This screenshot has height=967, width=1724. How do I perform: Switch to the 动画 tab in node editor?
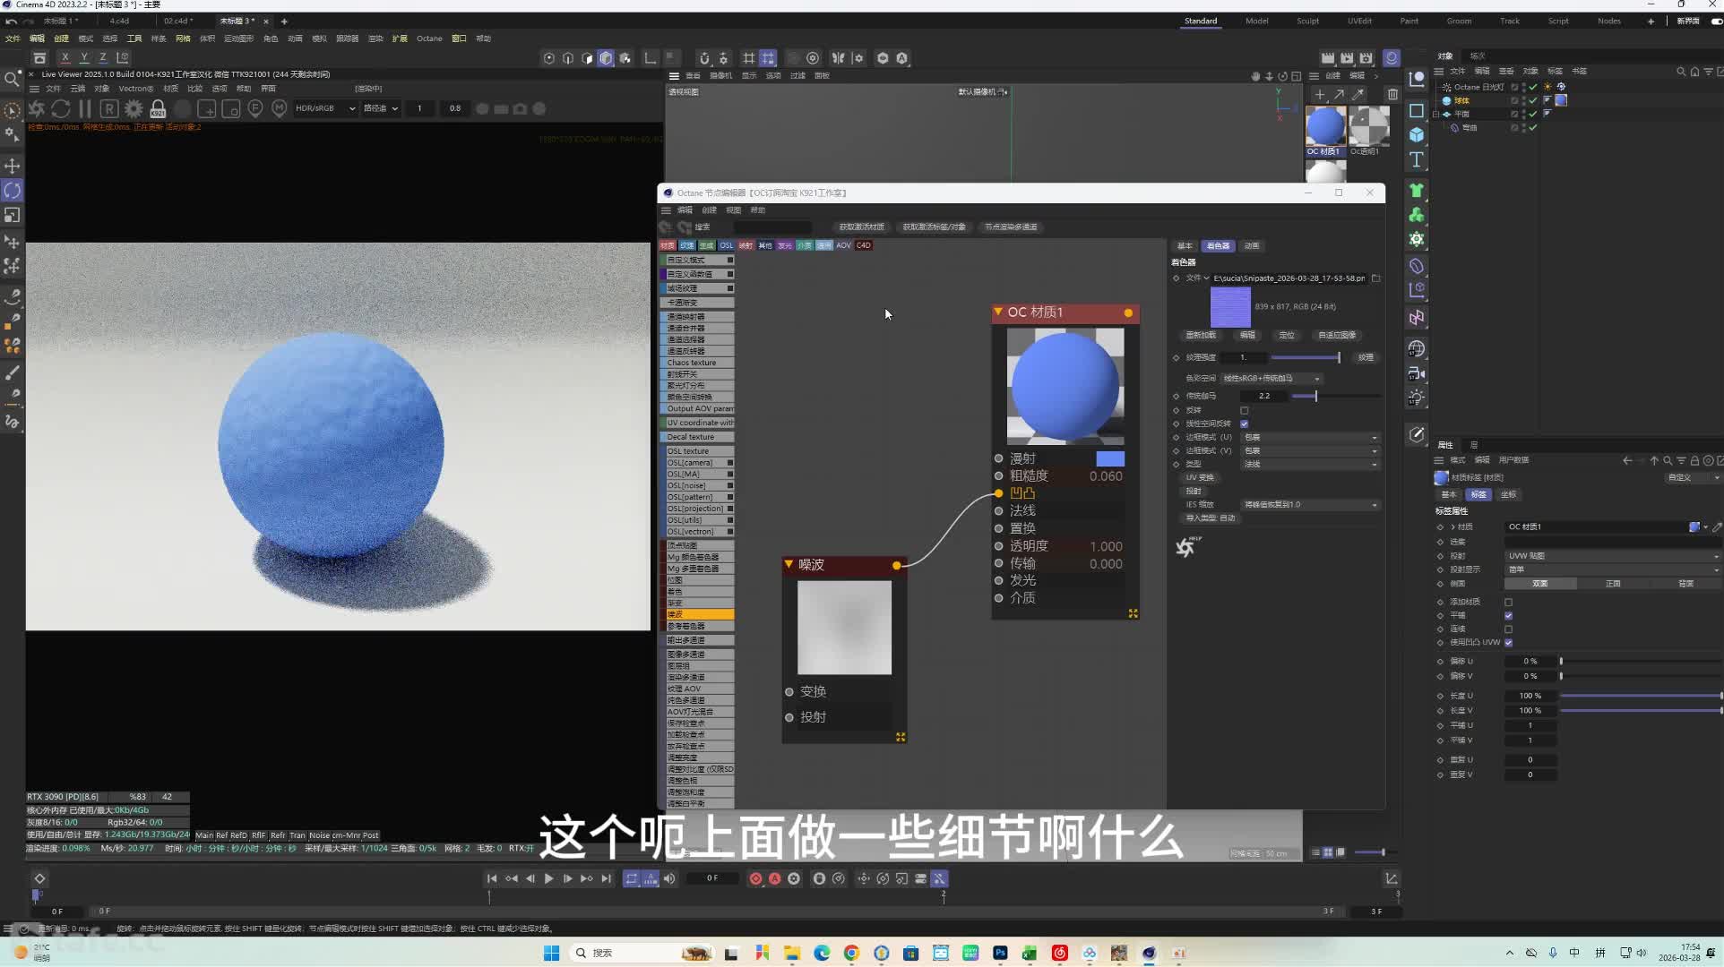(1252, 245)
